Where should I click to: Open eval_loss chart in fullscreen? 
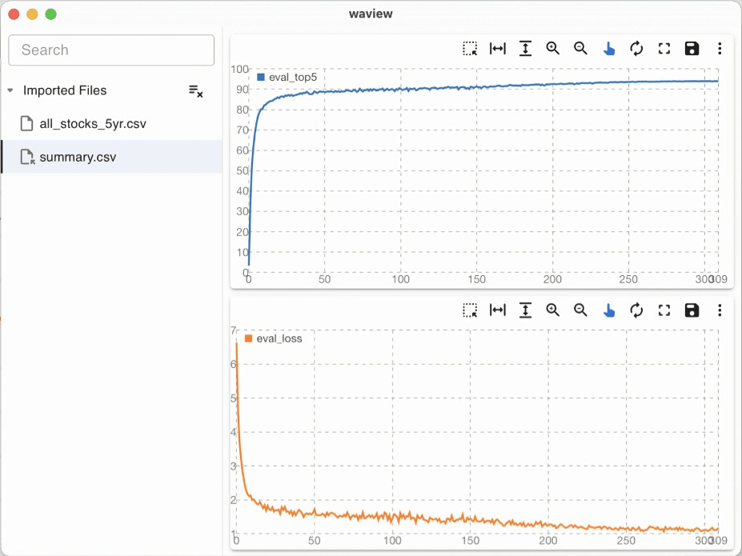click(x=664, y=310)
